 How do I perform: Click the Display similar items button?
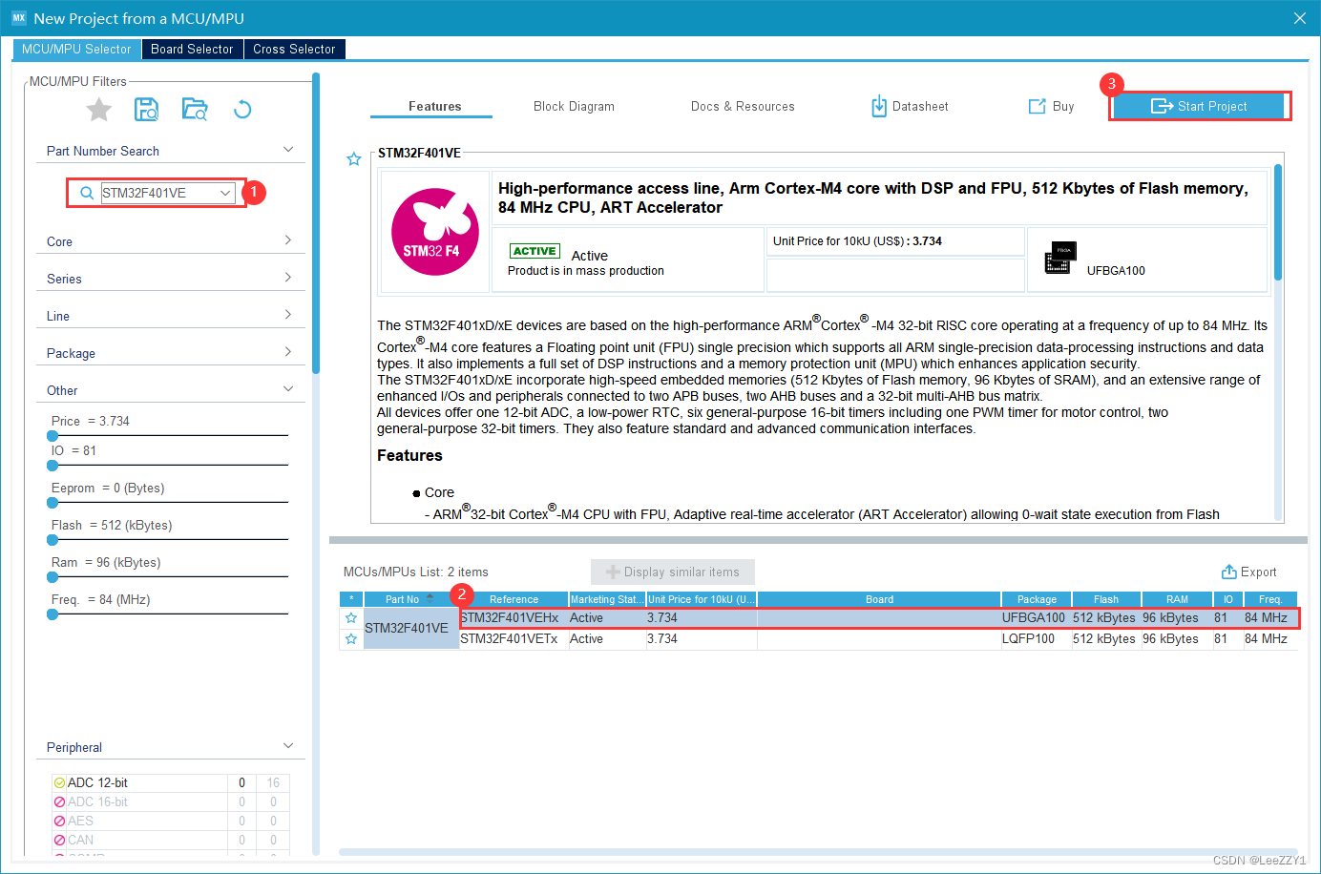(673, 572)
